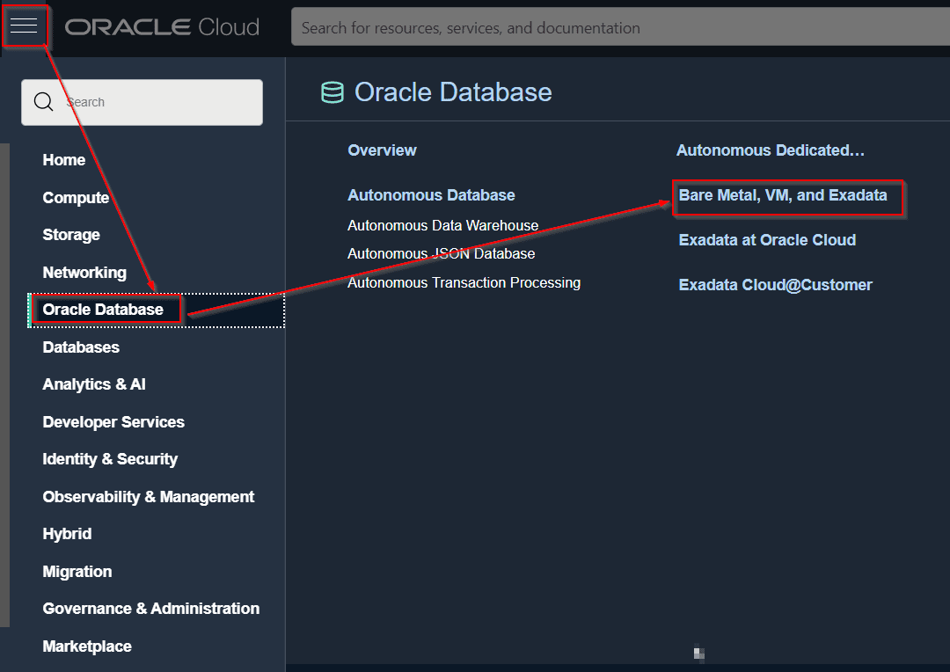The image size is (950, 672).
Task: Open the Overview link
Action: click(382, 150)
